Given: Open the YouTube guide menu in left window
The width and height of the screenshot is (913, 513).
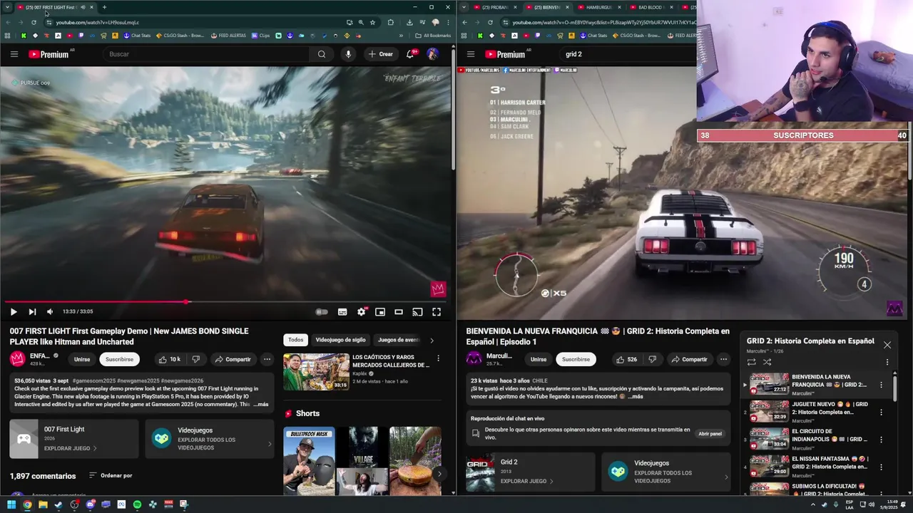Looking at the screenshot, I should point(14,54).
